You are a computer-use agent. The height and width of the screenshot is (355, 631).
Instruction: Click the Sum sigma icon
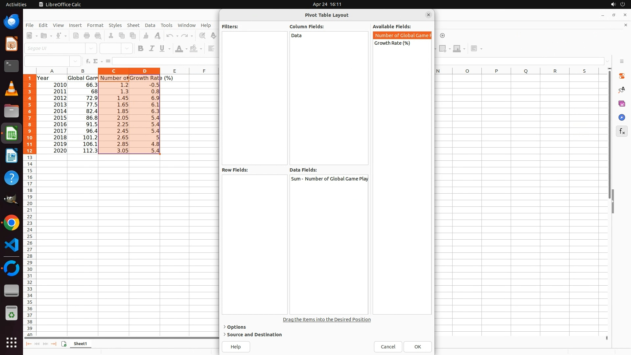96,61
